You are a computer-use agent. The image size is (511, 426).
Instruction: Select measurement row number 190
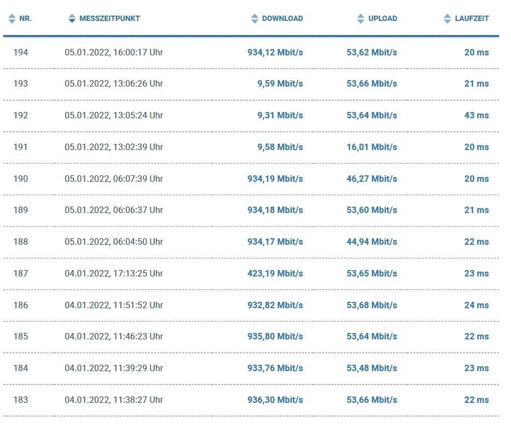click(21, 179)
